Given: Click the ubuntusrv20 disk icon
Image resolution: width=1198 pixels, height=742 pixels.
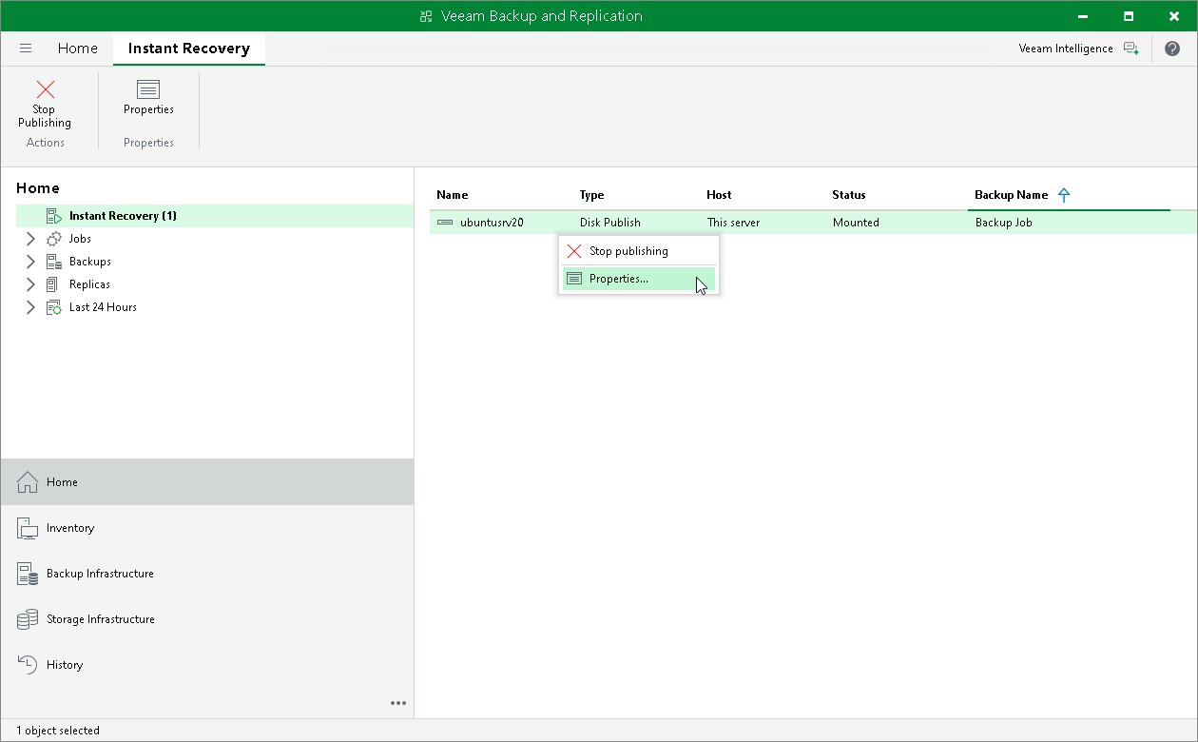Looking at the screenshot, I should (x=445, y=223).
